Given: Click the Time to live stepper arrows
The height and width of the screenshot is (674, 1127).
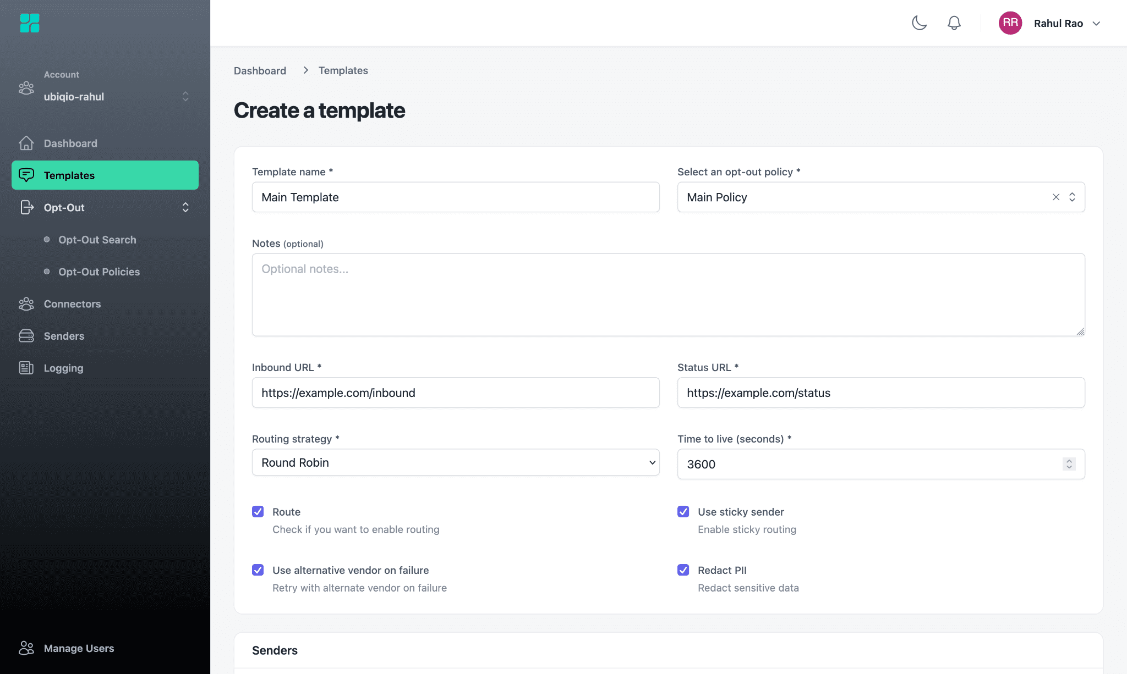Looking at the screenshot, I should point(1069,464).
